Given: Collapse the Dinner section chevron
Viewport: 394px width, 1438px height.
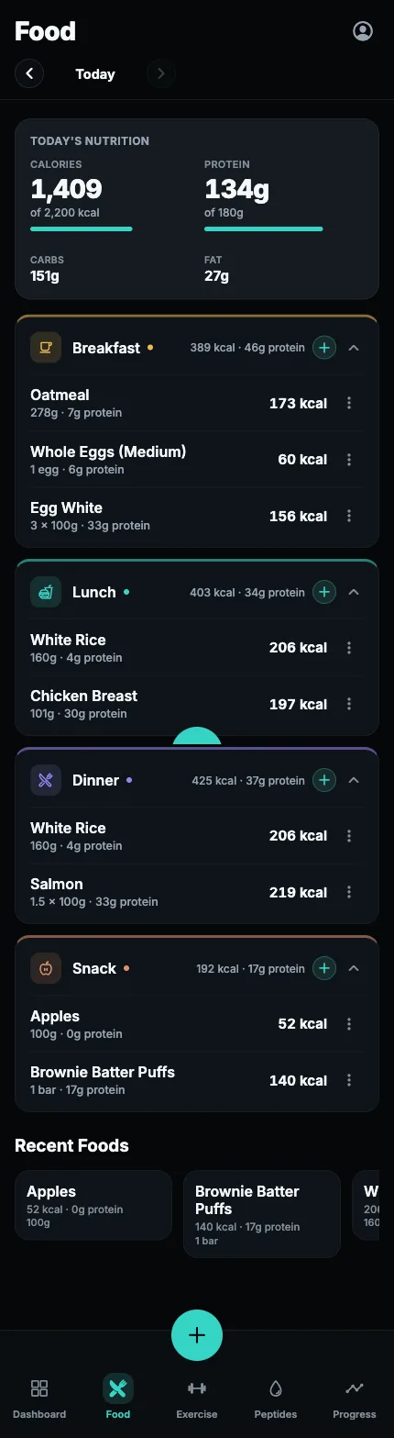Looking at the screenshot, I should 355,780.
